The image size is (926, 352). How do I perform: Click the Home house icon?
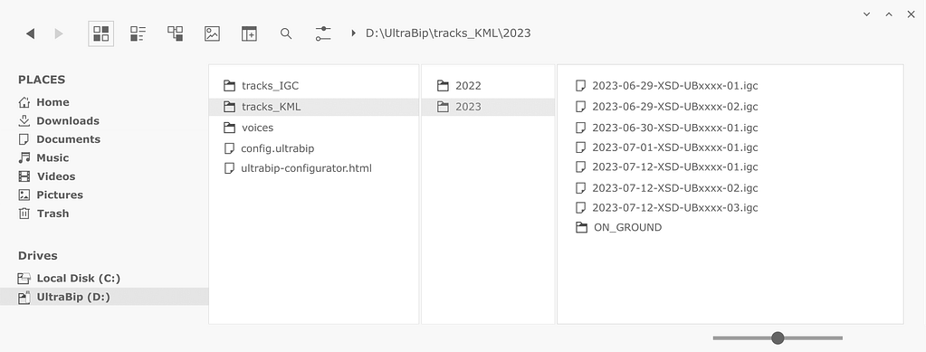coord(24,102)
